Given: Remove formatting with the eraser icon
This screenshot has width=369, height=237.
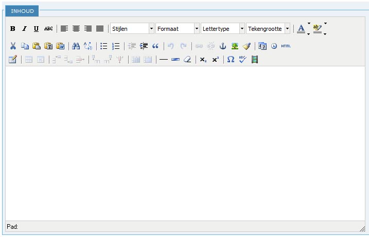Looking at the screenshot, I should [187, 60].
